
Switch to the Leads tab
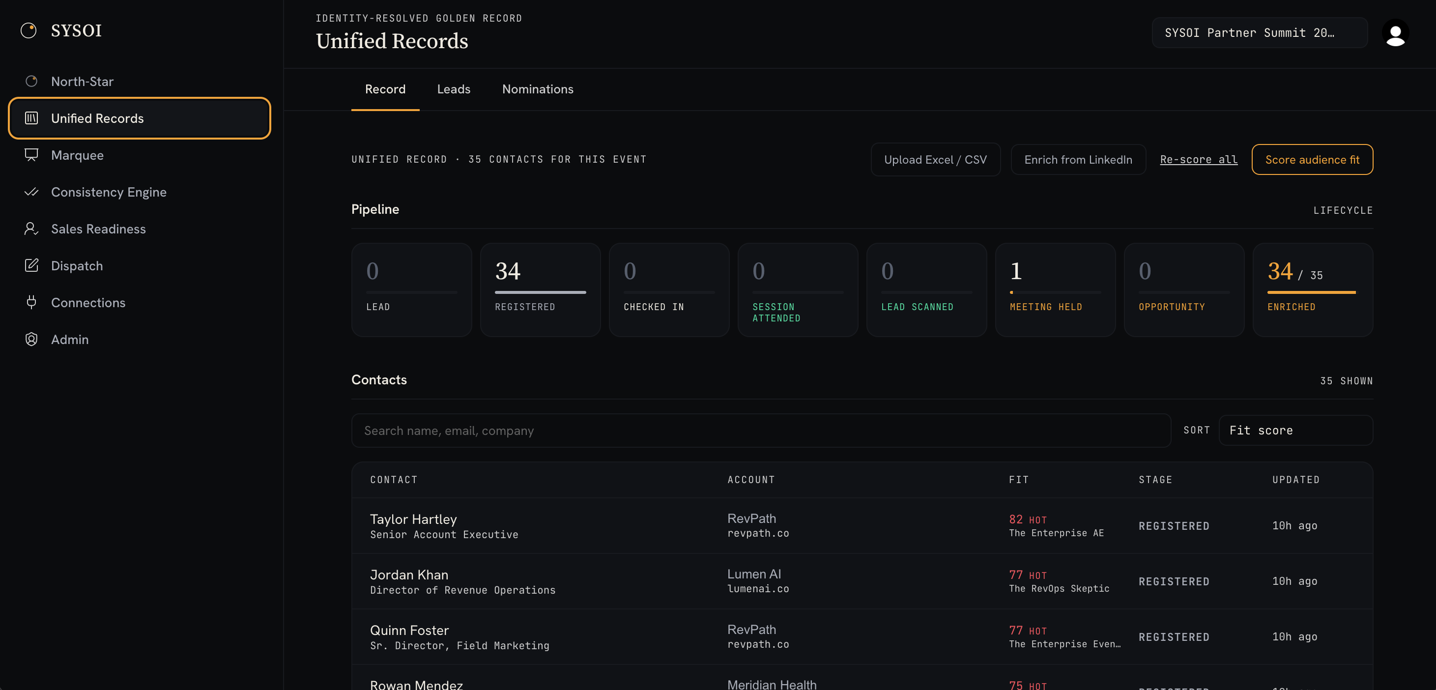(453, 89)
